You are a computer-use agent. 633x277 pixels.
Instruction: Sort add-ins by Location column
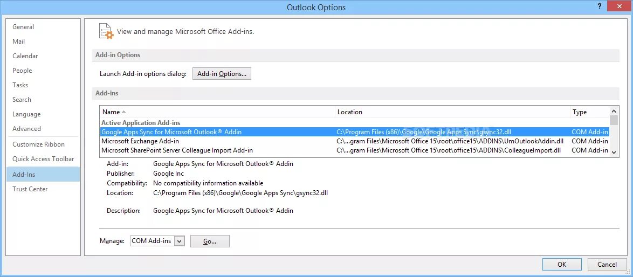click(x=453, y=112)
